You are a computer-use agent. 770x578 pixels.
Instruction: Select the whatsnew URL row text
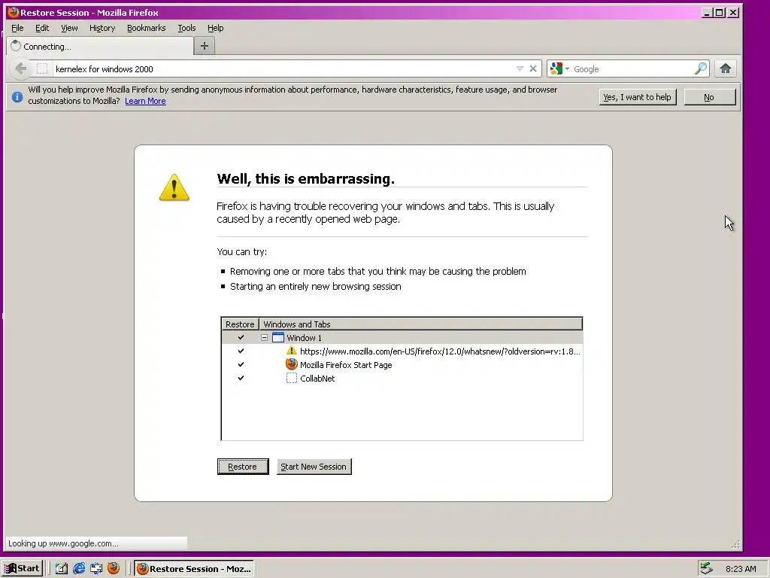tap(440, 351)
